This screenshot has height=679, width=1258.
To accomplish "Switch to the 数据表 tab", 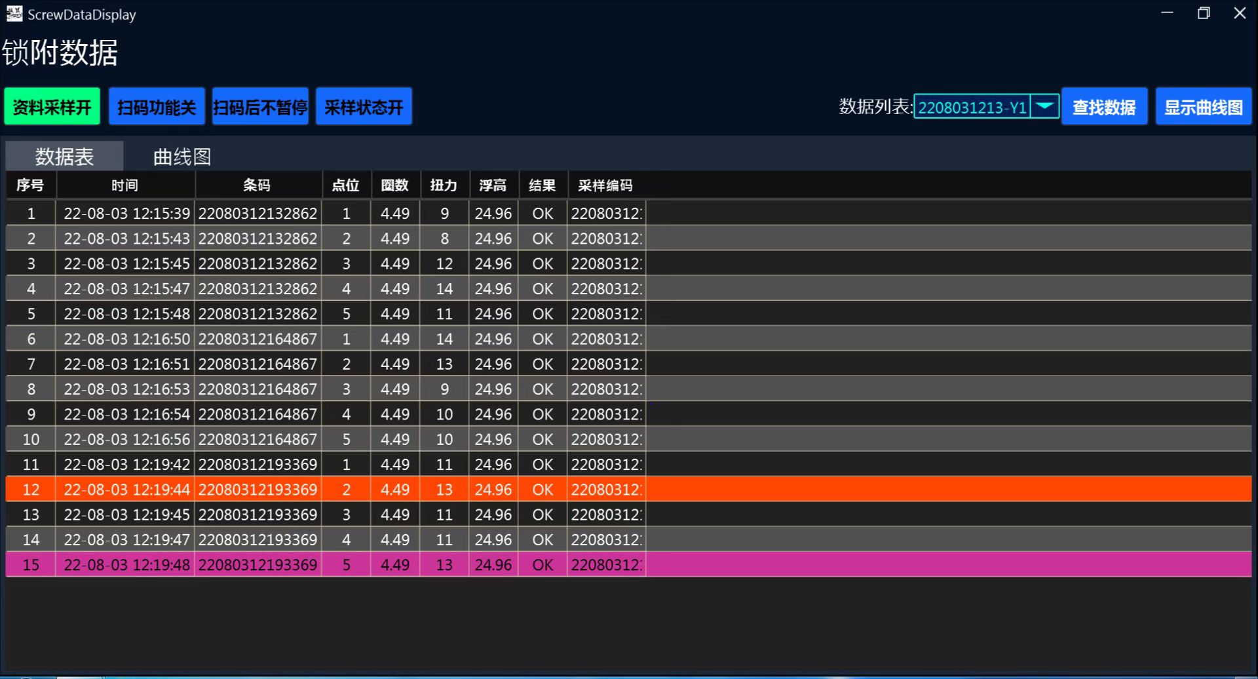I will point(64,157).
